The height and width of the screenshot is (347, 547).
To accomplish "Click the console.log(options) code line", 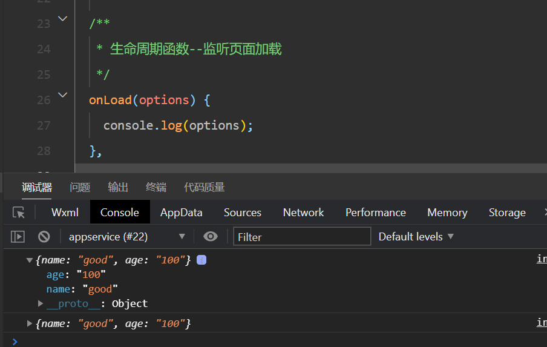I will click(178, 125).
